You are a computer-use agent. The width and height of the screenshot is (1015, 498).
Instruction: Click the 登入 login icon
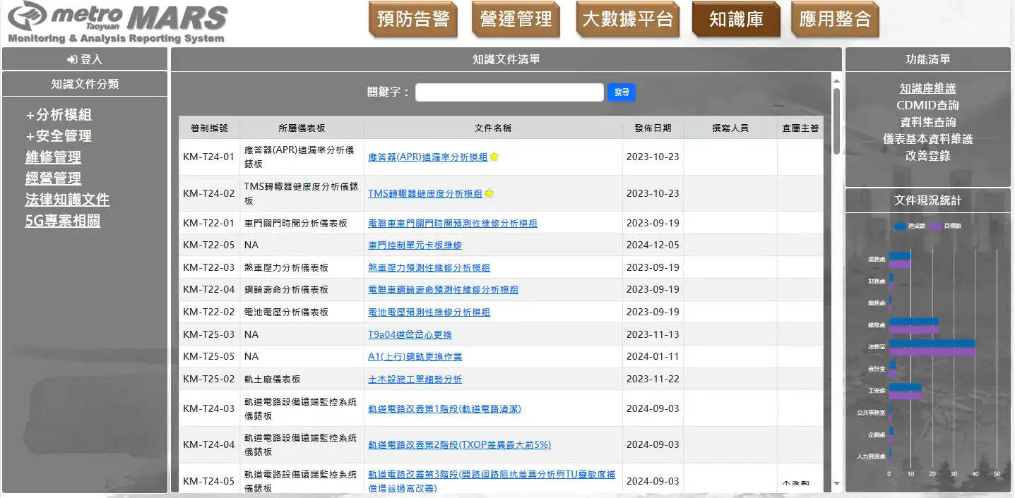tap(72, 60)
